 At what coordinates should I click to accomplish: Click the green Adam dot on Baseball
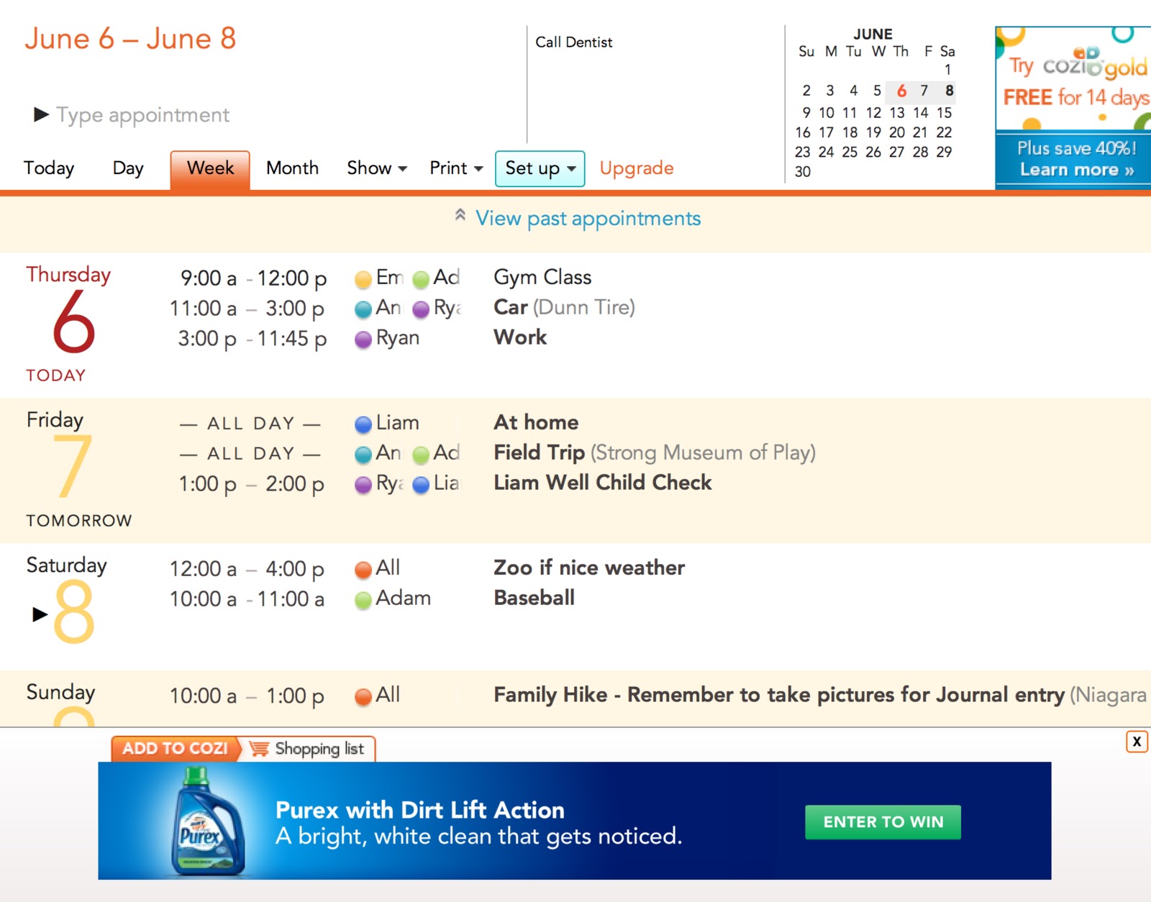[363, 600]
